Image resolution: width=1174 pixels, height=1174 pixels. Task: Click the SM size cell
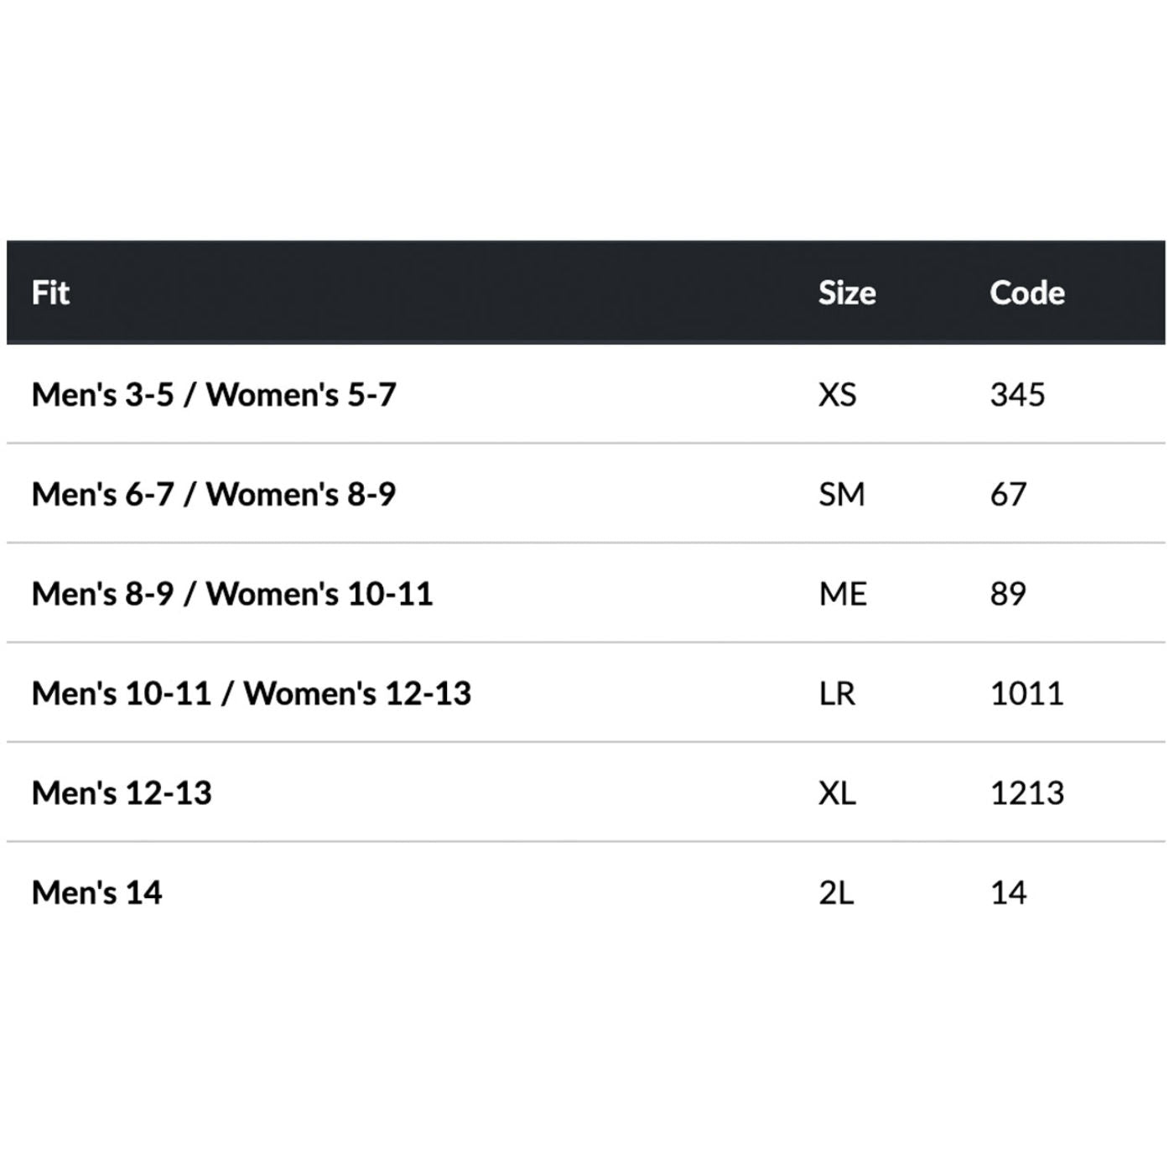[841, 495]
